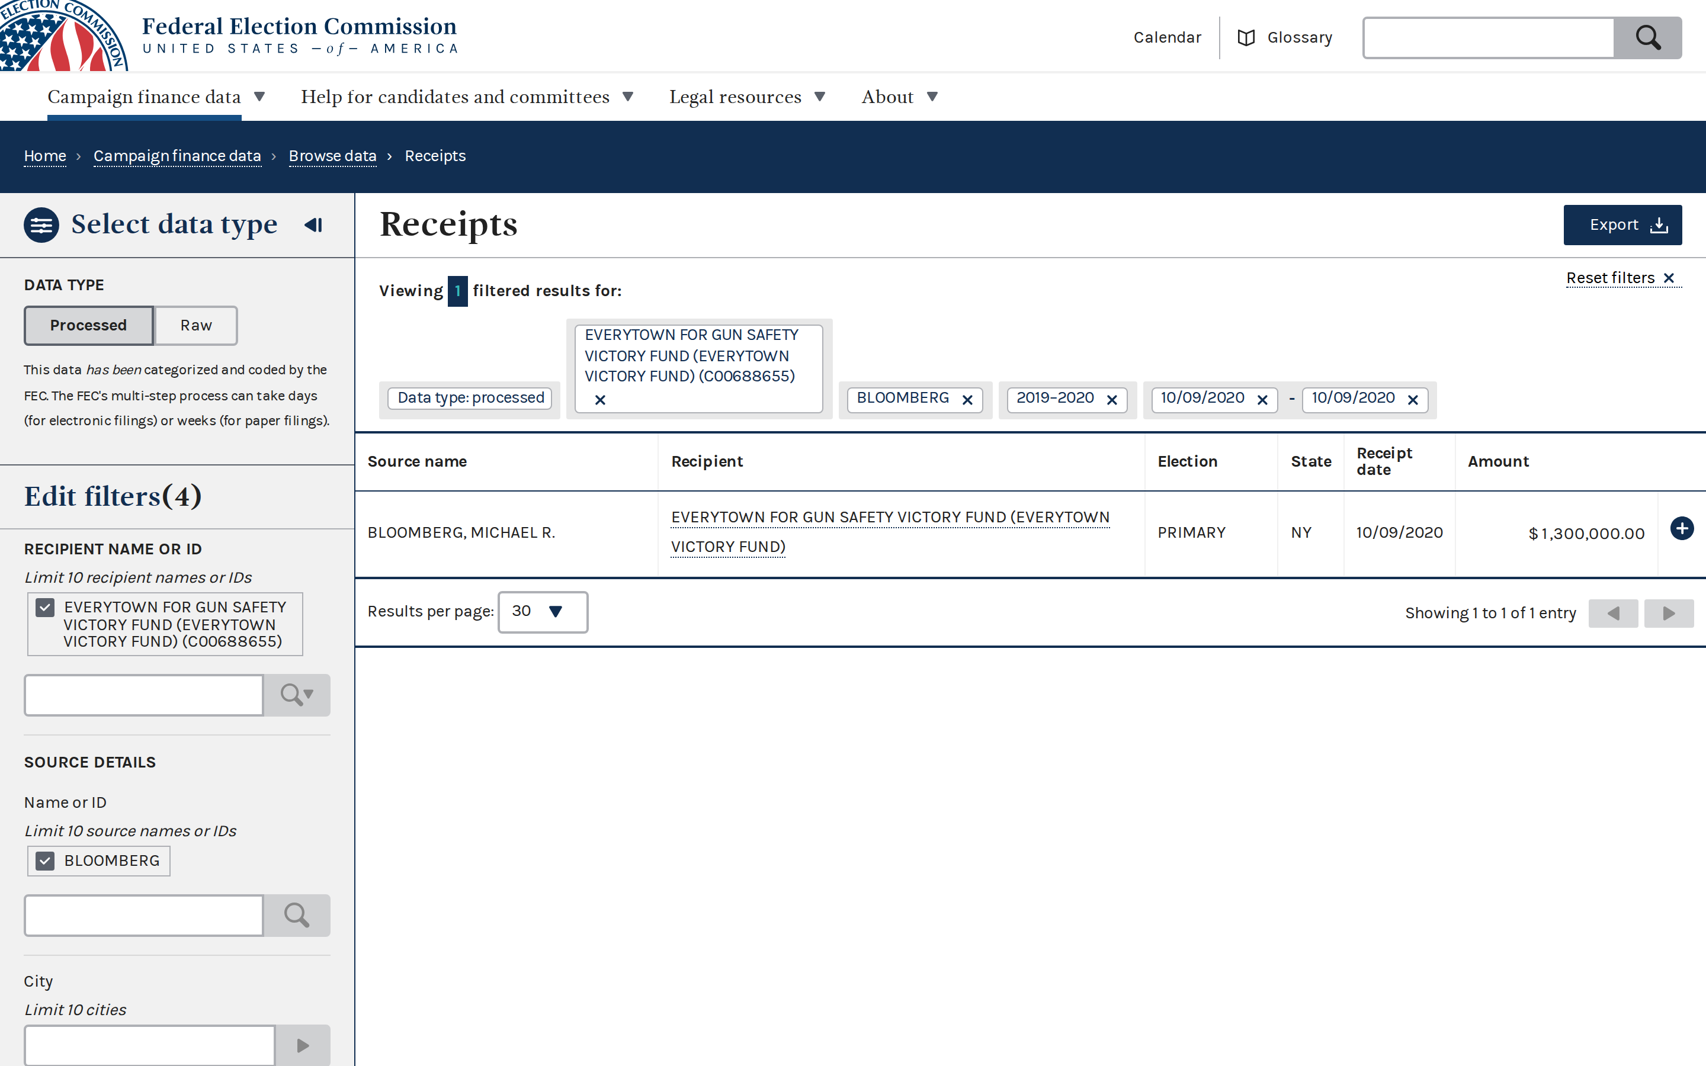Collapse the filter panel arrow icon

[314, 225]
